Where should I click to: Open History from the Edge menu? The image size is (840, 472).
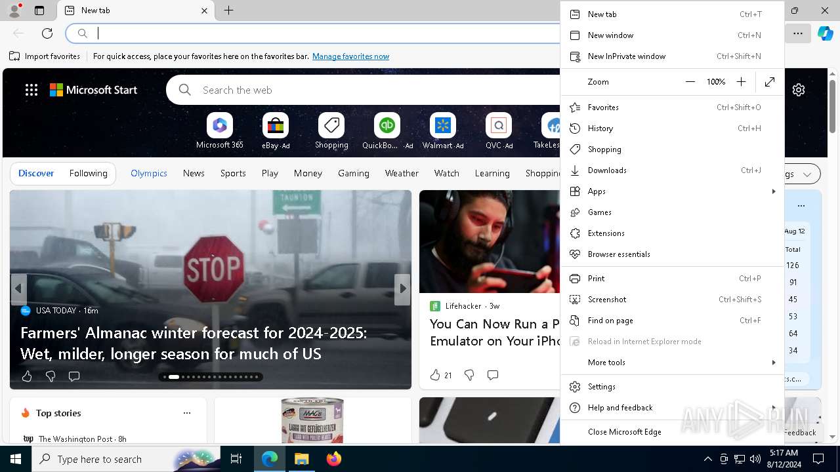click(672, 128)
